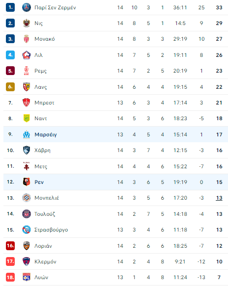The height and width of the screenshot is (286, 228).
Task: Click the Lorient club logo
Action: pyautogui.click(x=27, y=246)
